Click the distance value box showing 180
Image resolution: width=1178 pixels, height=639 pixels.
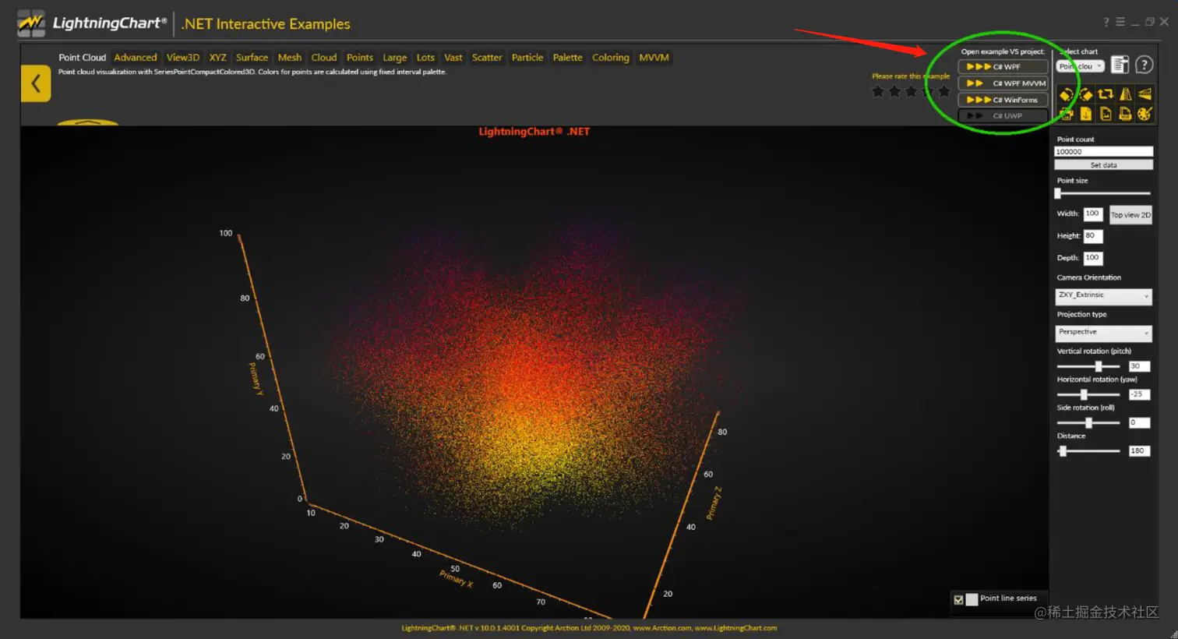click(x=1139, y=451)
